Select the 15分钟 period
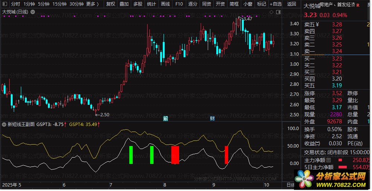 59,4
